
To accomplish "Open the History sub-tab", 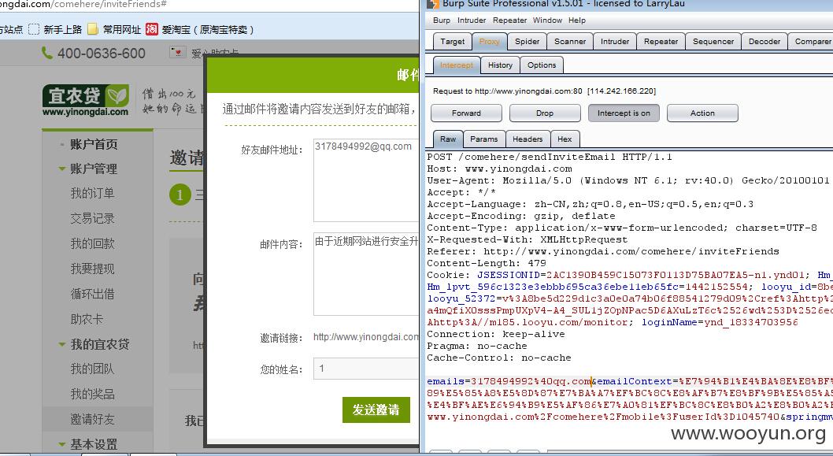I will tap(501, 65).
